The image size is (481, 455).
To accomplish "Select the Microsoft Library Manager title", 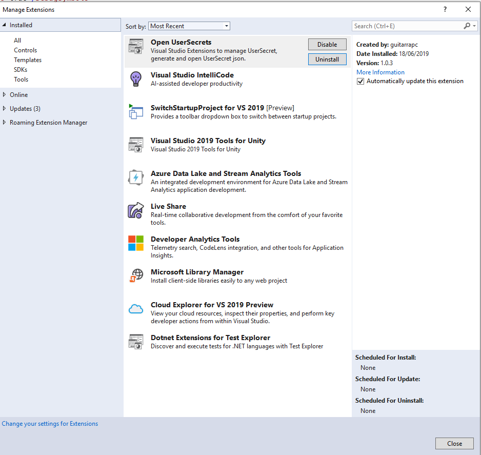I will pos(197,272).
